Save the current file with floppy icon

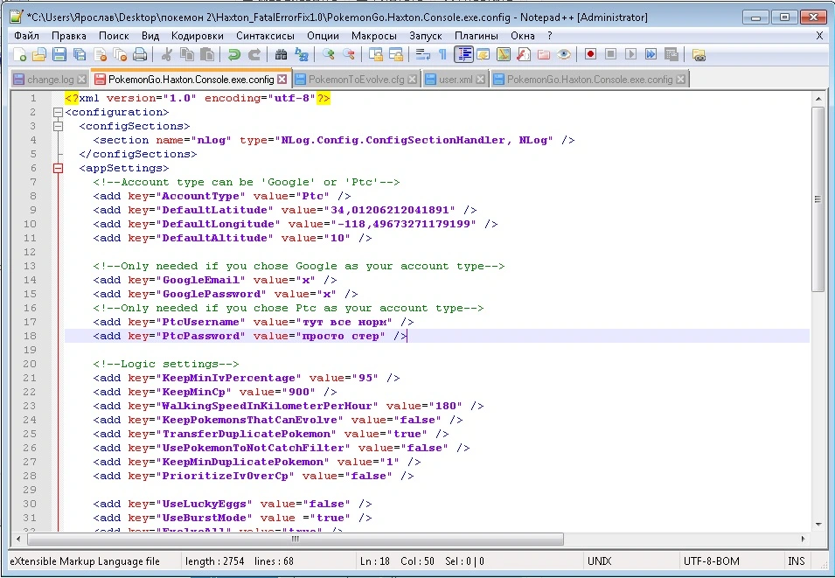pos(59,54)
